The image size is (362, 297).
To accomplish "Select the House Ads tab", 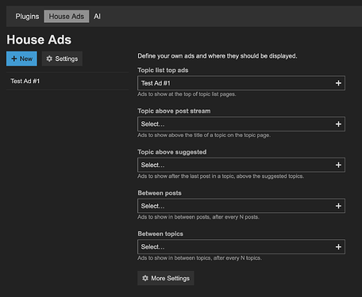I will pyautogui.click(x=67, y=17).
